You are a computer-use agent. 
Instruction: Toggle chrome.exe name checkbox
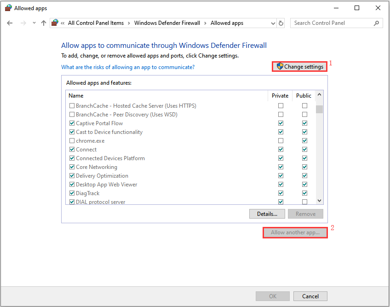pos(72,141)
